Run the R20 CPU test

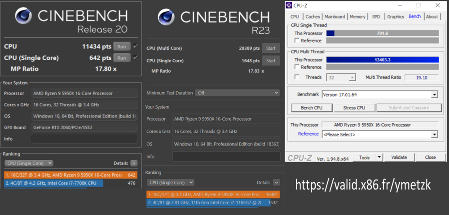(122, 46)
